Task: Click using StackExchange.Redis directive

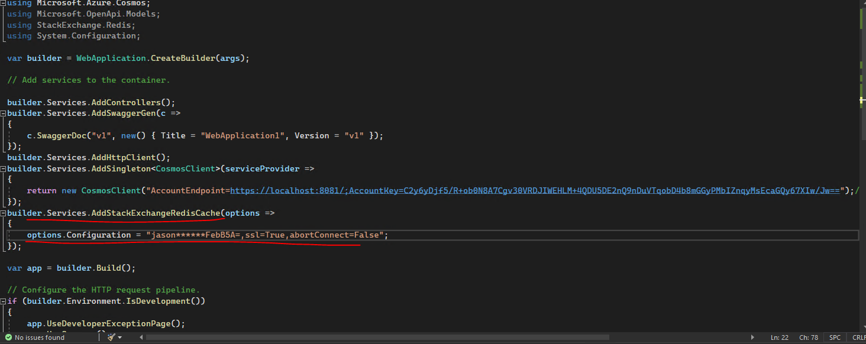Action: click(x=72, y=25)
